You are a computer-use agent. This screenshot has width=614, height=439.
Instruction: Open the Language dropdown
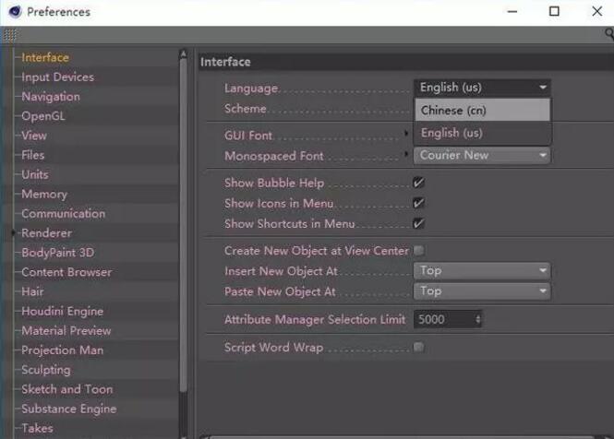coord(481,88)
